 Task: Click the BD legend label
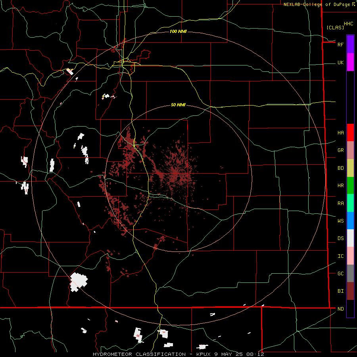pos(340,168)
